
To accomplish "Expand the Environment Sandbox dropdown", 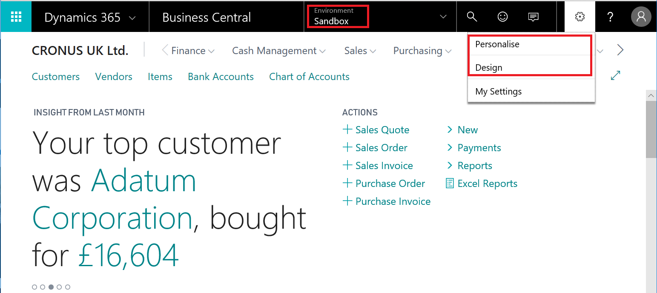I will (443, 17).
